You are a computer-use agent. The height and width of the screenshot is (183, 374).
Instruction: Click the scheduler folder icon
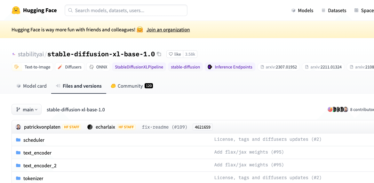click(x=18, y=140)
